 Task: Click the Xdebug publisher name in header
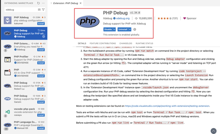108,18
